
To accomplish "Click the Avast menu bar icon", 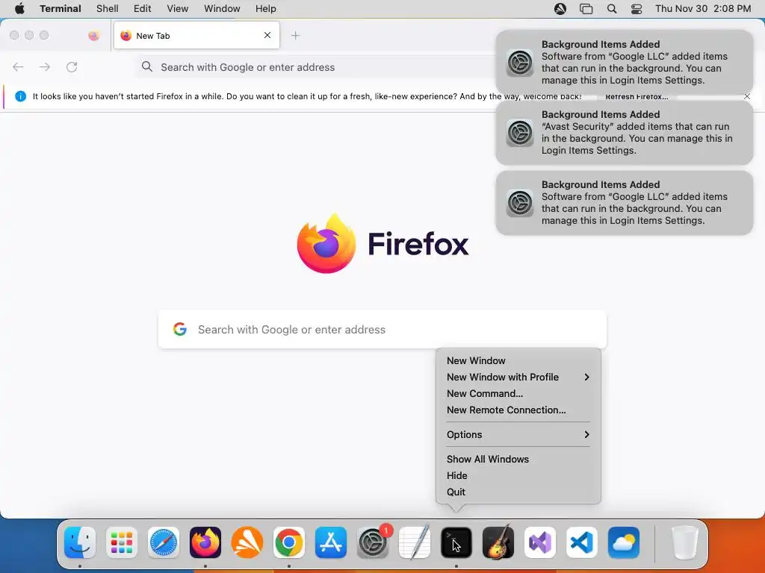I will [x=560, y=8].
